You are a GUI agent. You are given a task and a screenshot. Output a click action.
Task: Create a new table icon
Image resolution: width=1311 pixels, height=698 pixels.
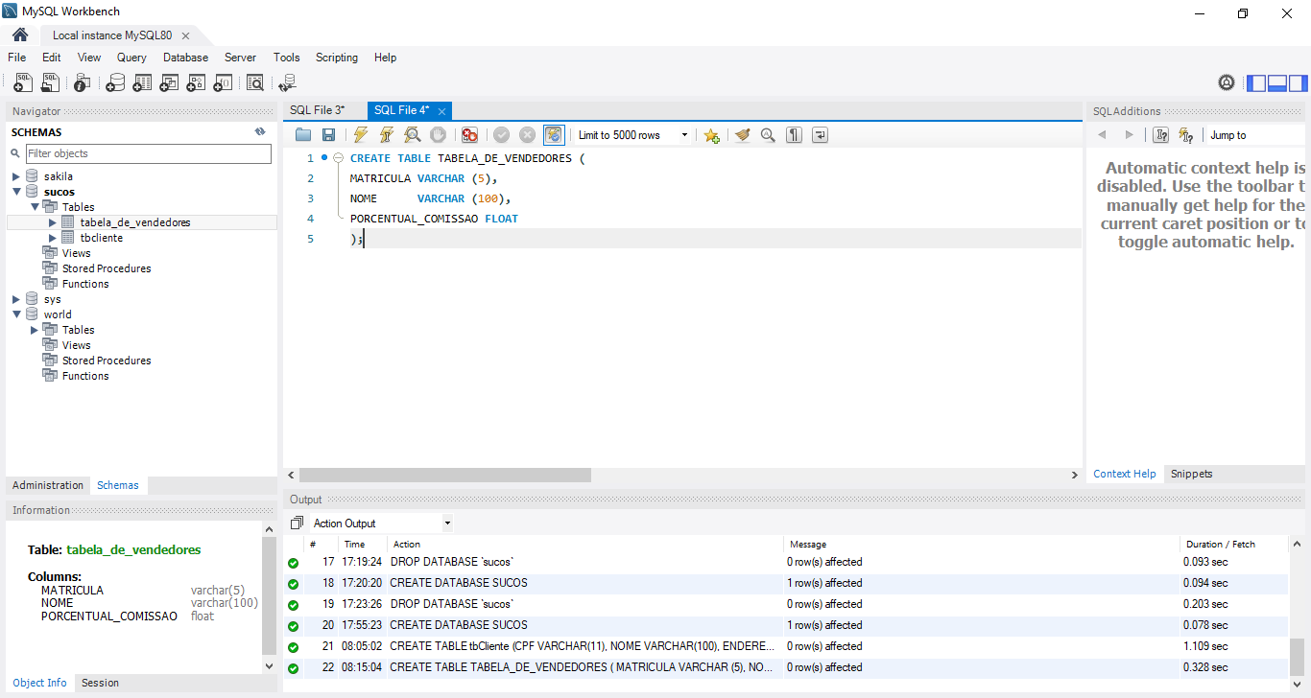[142, 83]
